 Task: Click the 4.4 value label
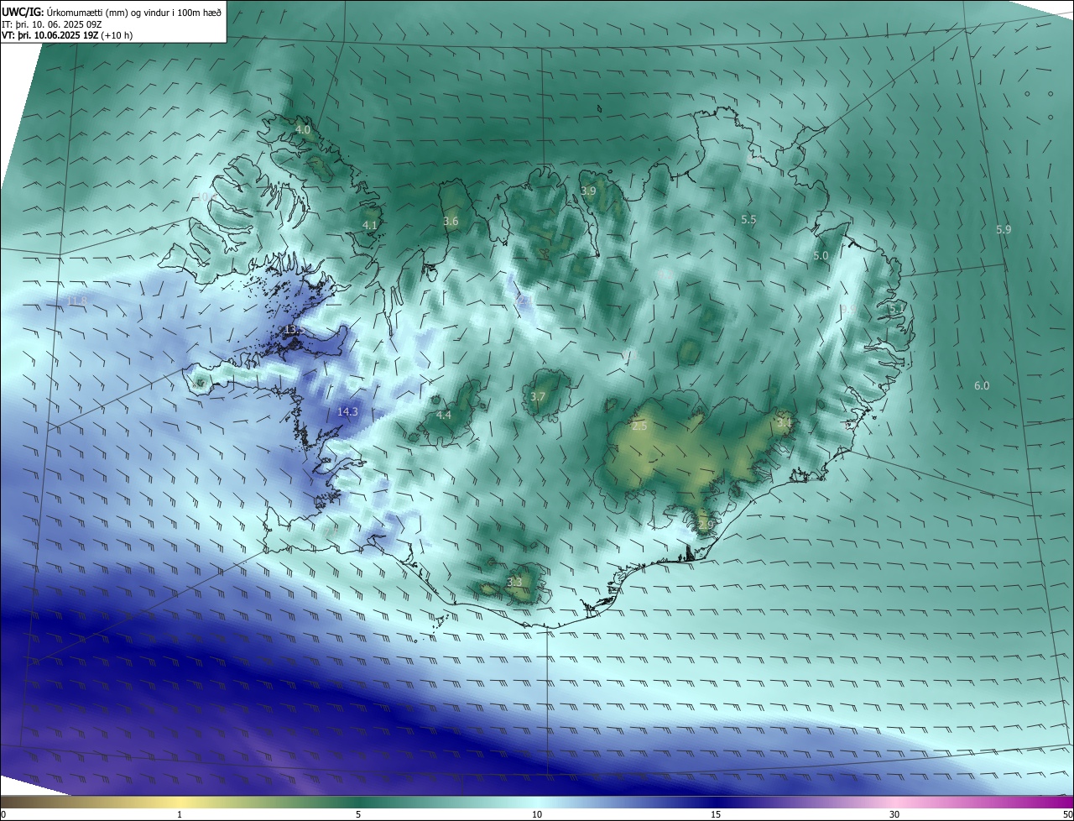click(x=444, y=415)
